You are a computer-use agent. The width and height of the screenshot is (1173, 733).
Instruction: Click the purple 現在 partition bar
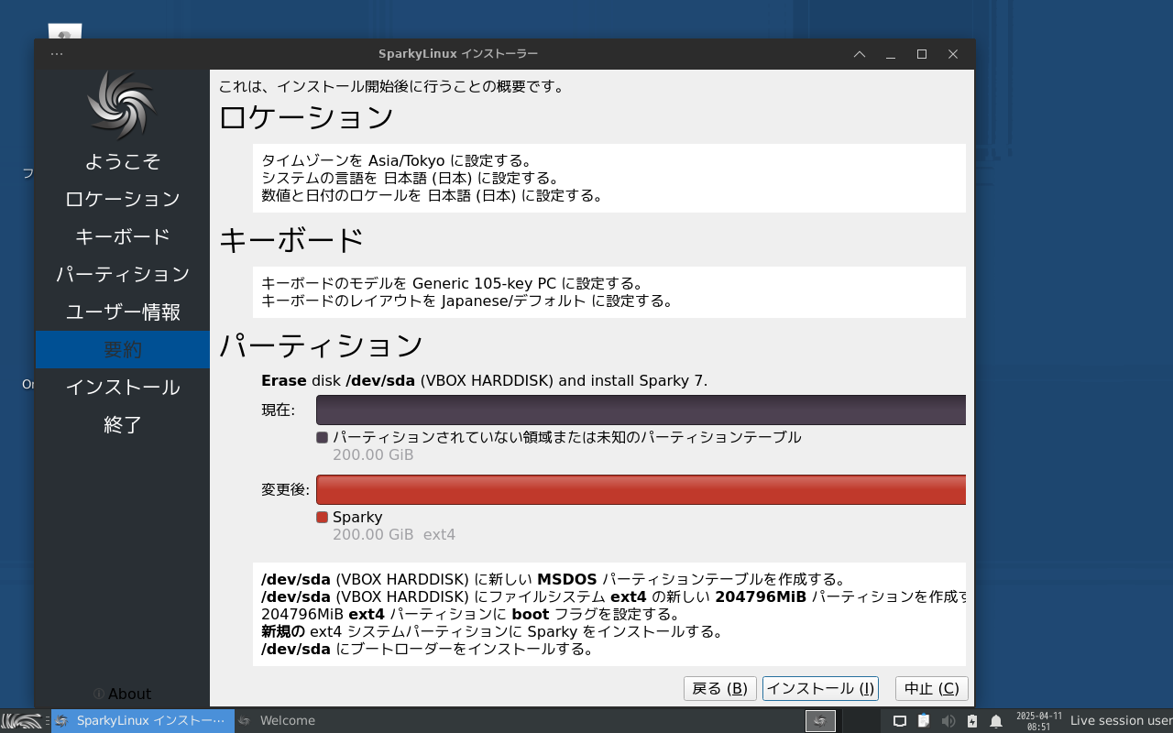(641, 410)
